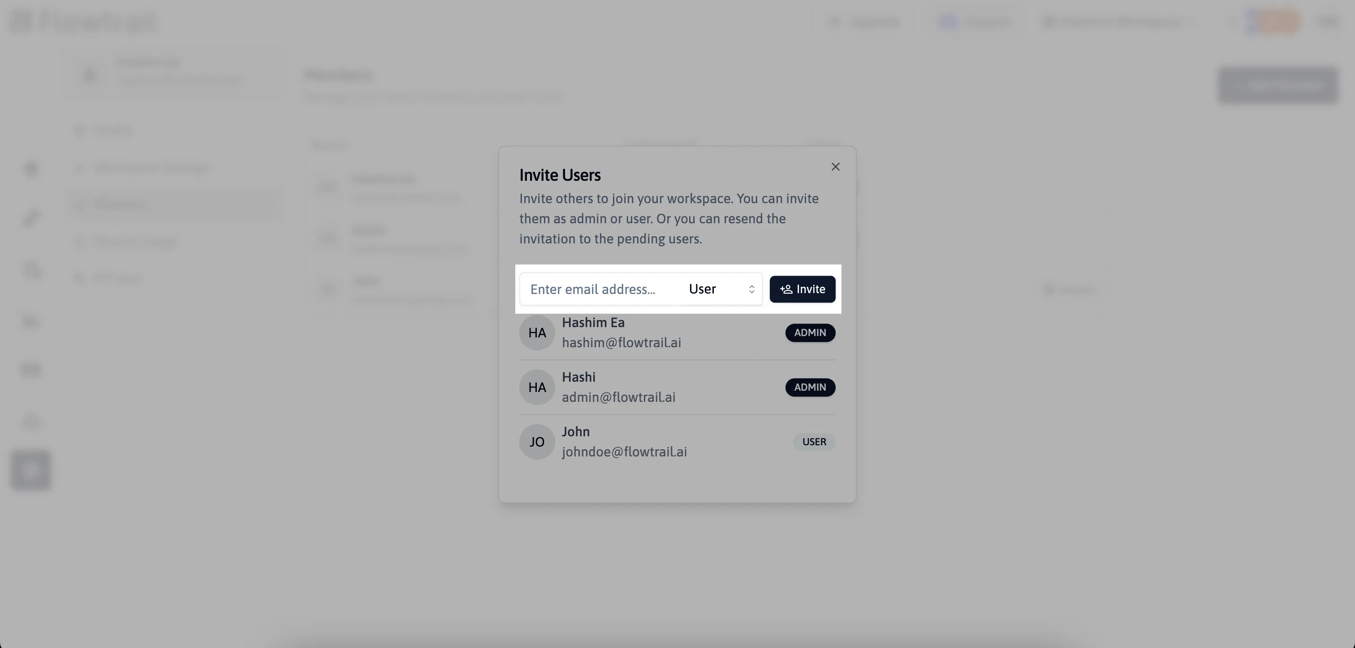The width and height of the screenshot is (1355, 648).
Task: Select the name Hashi
Action: pyautogui.click(x=578, y=377)
